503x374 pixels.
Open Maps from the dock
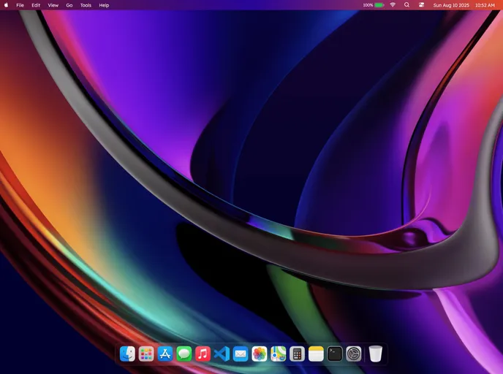(279, 354)
